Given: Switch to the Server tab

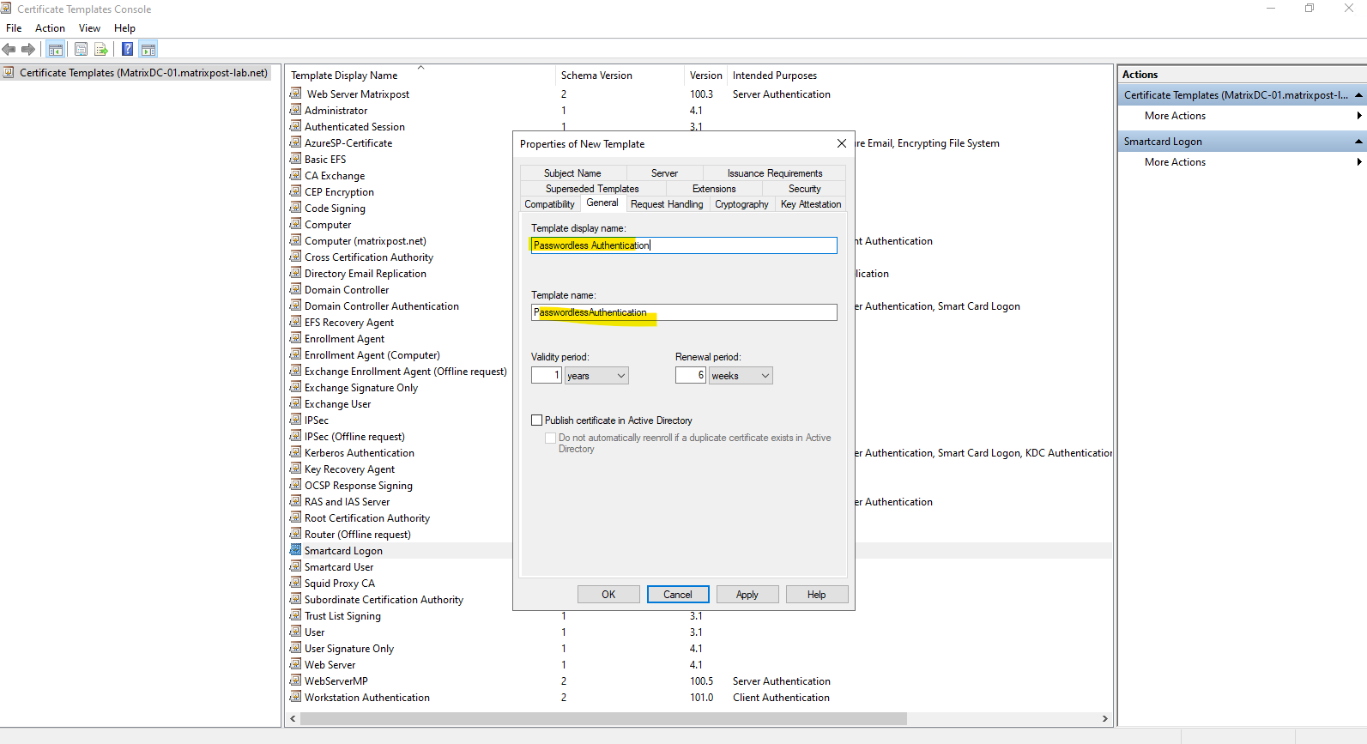Looking at the screenshot, I should click(x=664, y=173).
